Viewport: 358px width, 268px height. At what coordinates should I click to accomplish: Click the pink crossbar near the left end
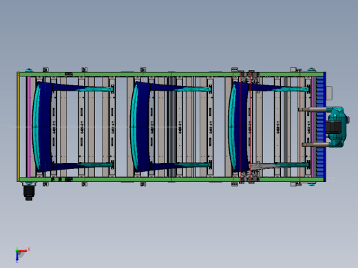29,127
